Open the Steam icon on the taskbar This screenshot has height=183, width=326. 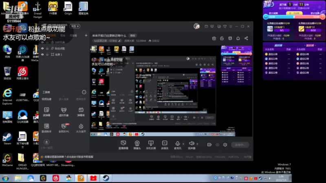point(106,178)
